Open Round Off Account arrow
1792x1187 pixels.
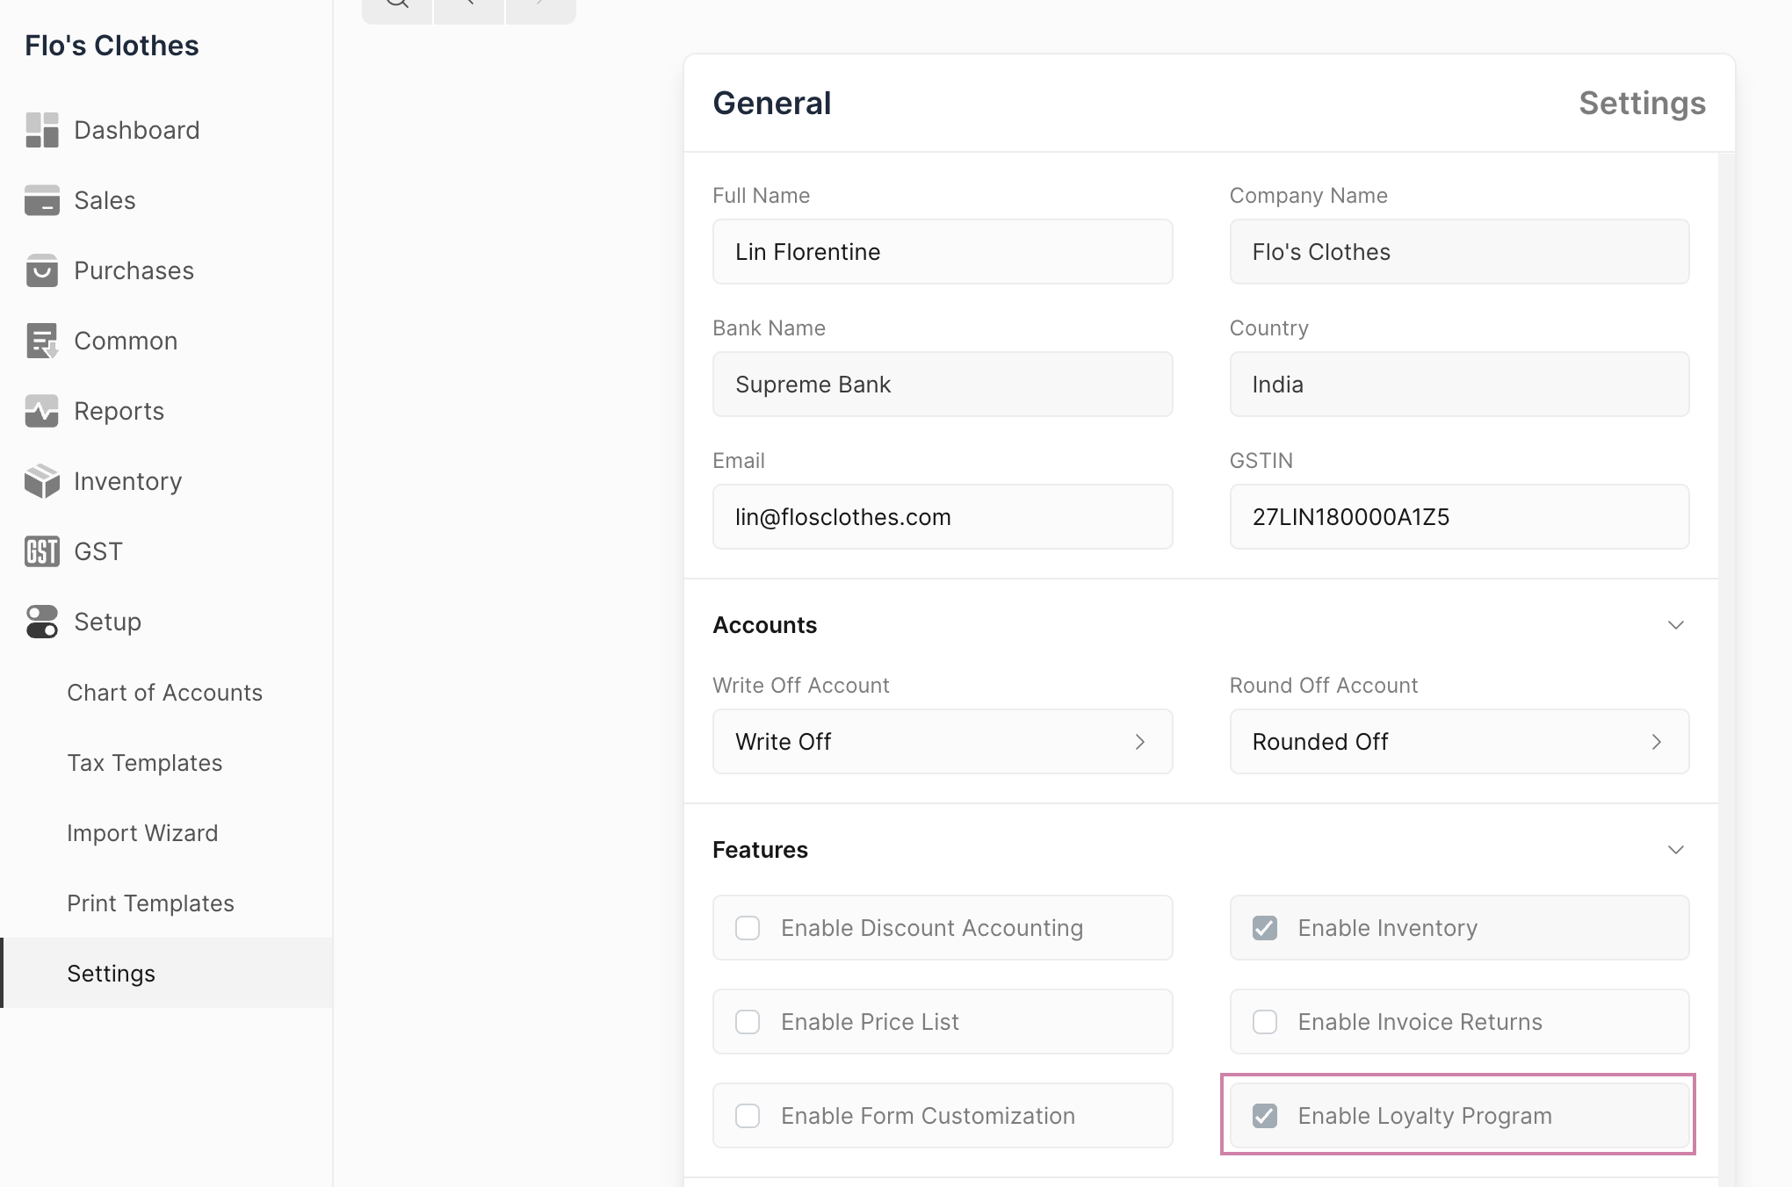point(1656,742)
